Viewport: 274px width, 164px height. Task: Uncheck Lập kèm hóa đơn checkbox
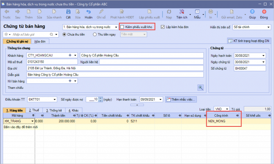pyautogui.click(x=162, y=27)
